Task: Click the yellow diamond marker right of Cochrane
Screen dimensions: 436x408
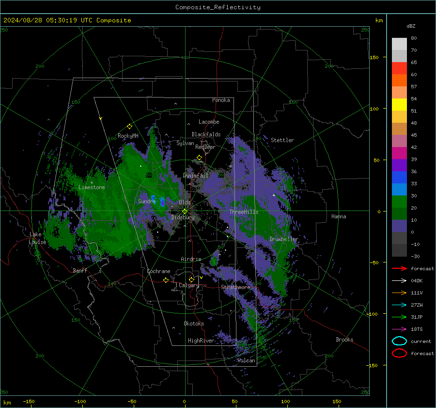Action: [x=166, y=280]
